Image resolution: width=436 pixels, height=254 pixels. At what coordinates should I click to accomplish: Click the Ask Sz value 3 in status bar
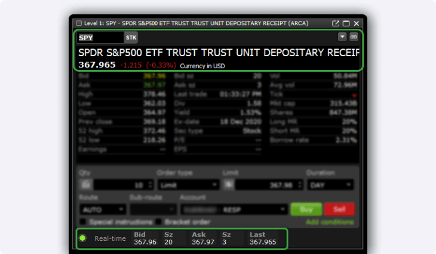click(x=225, y=242)
